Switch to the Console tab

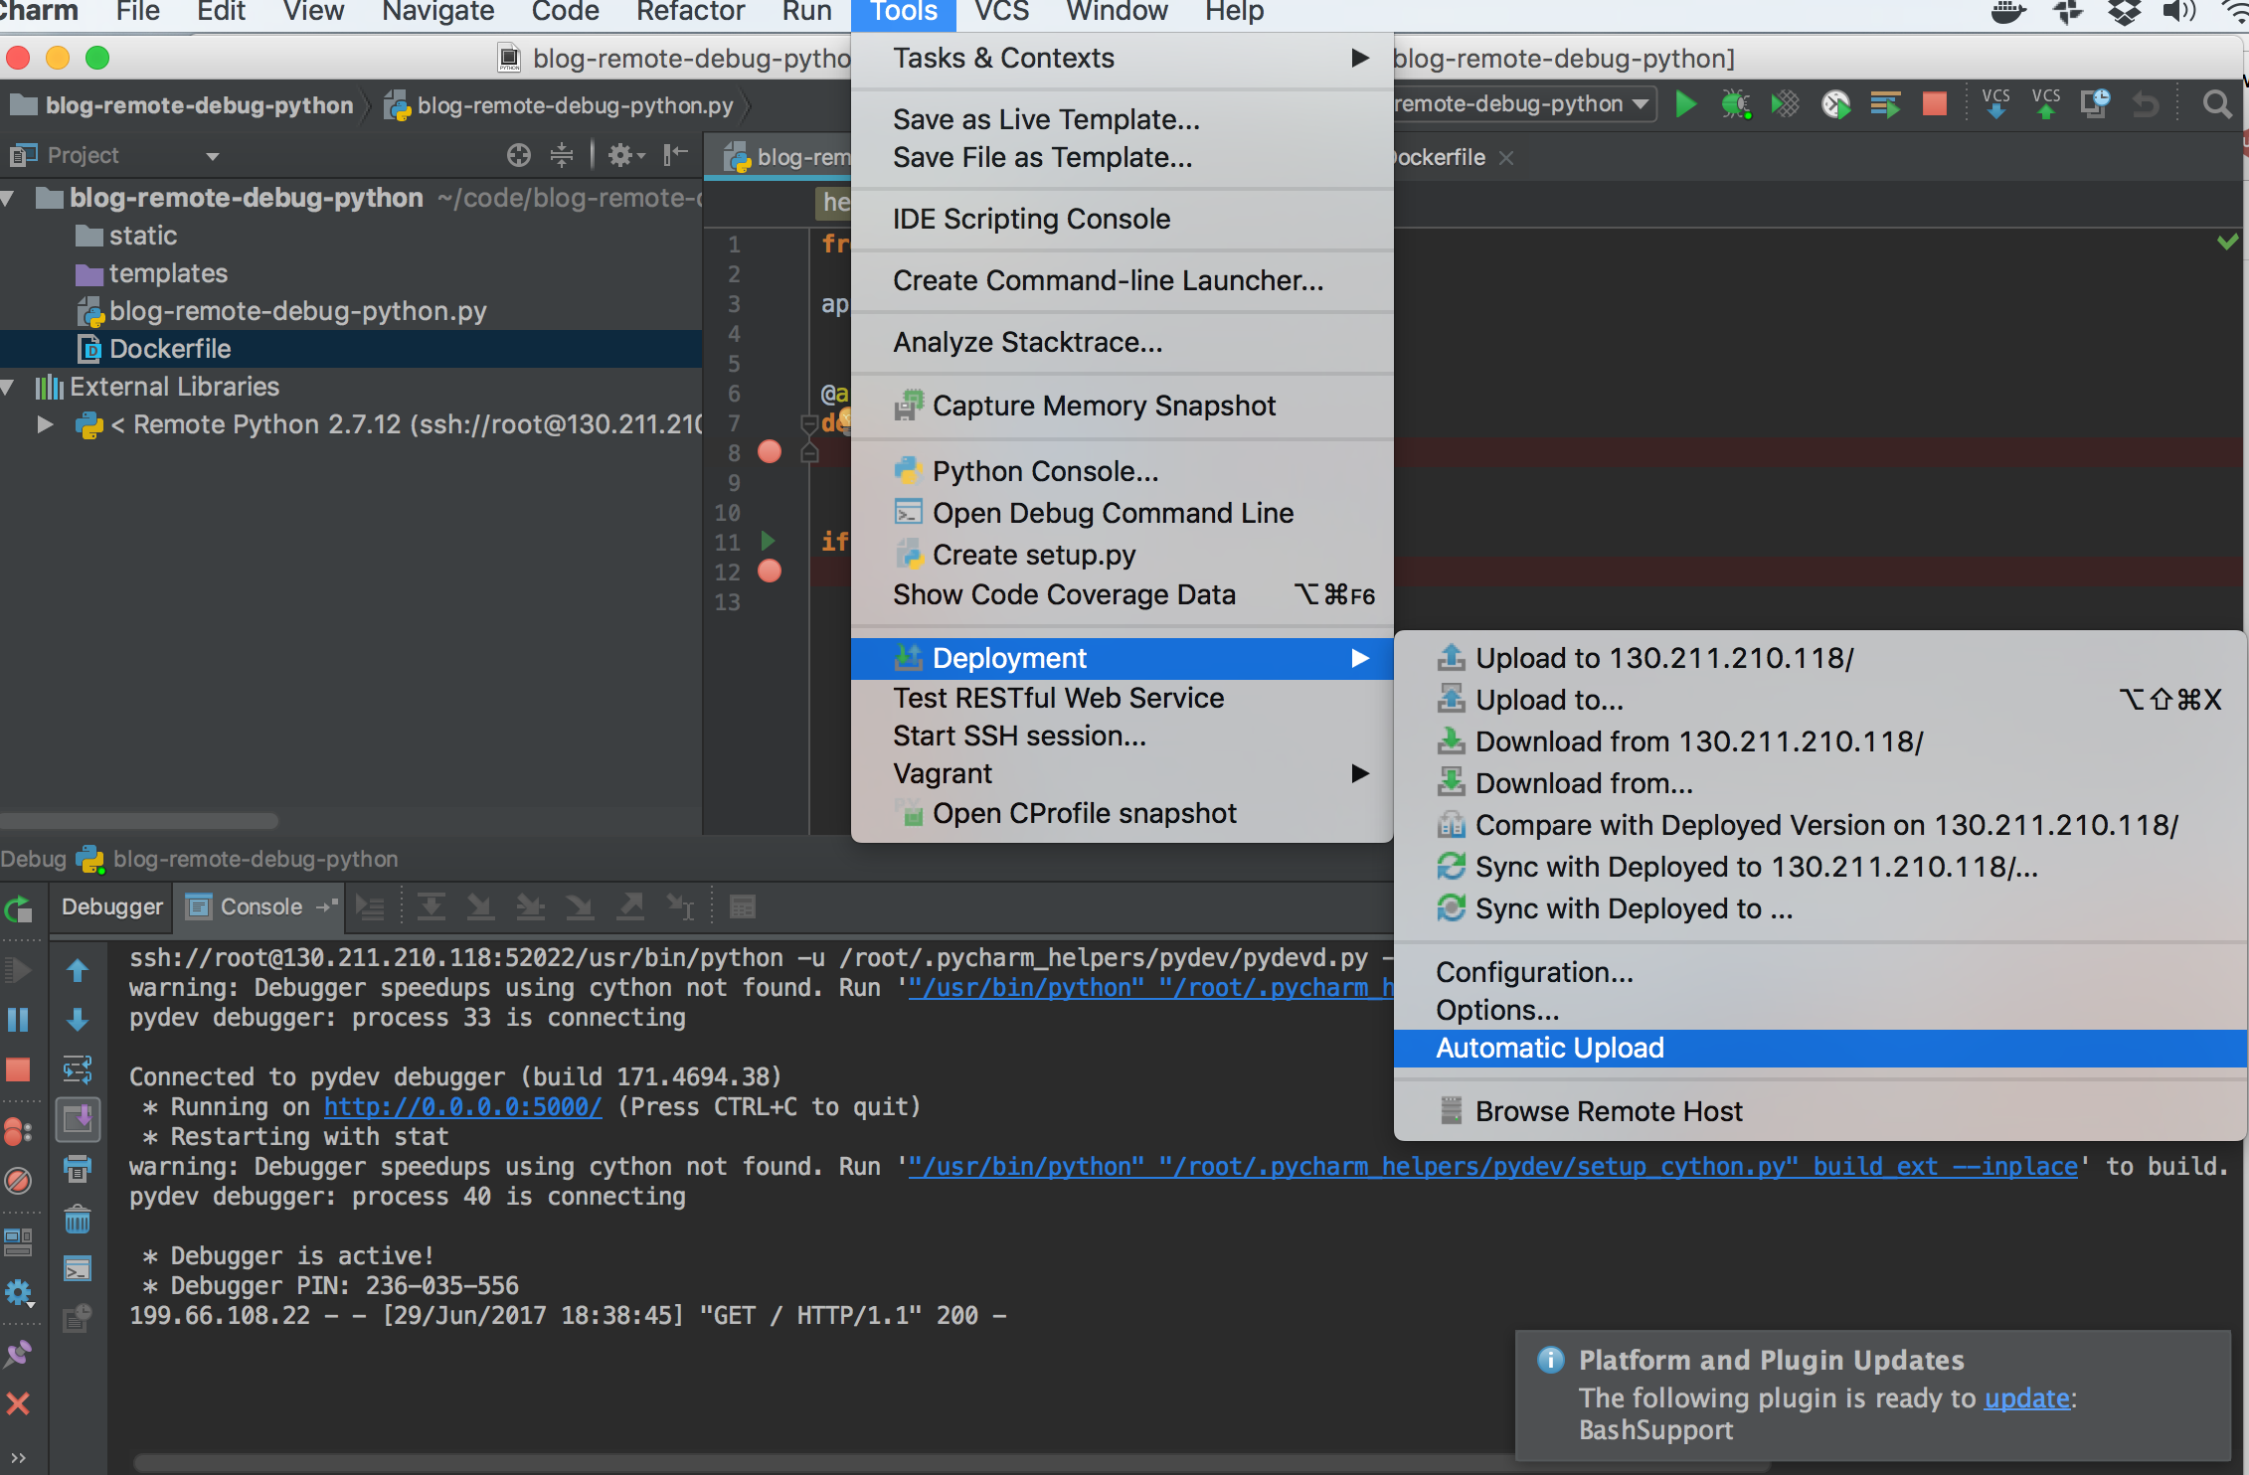tap(259, 906)
